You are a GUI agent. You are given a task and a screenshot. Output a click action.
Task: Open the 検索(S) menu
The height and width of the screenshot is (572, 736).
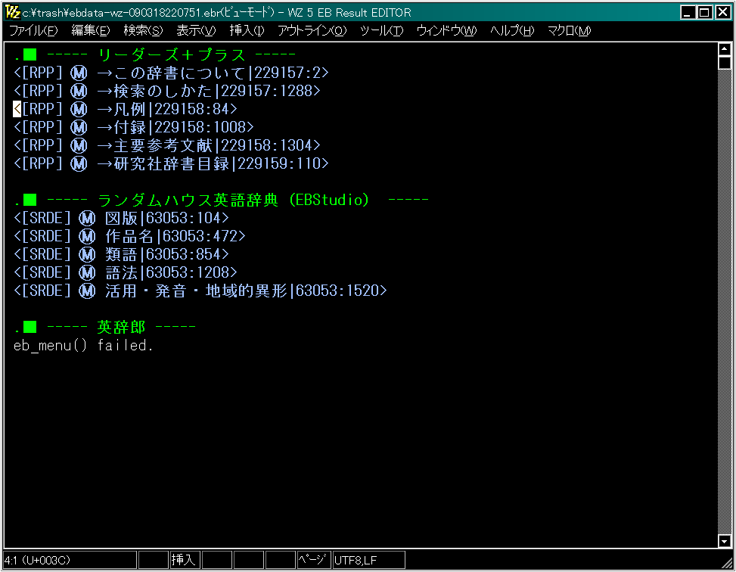tap(143, 30)
